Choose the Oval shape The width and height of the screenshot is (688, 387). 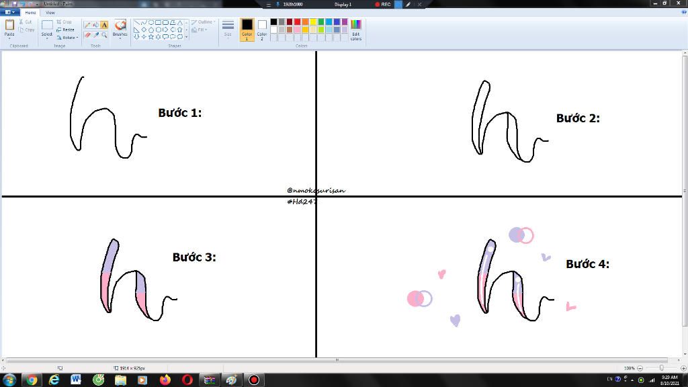pyautogui.click(x=151, y=22)
